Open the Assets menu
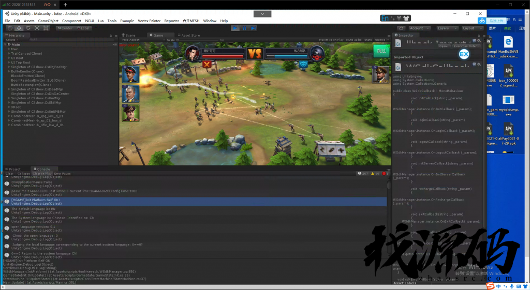 click(29, 21)
